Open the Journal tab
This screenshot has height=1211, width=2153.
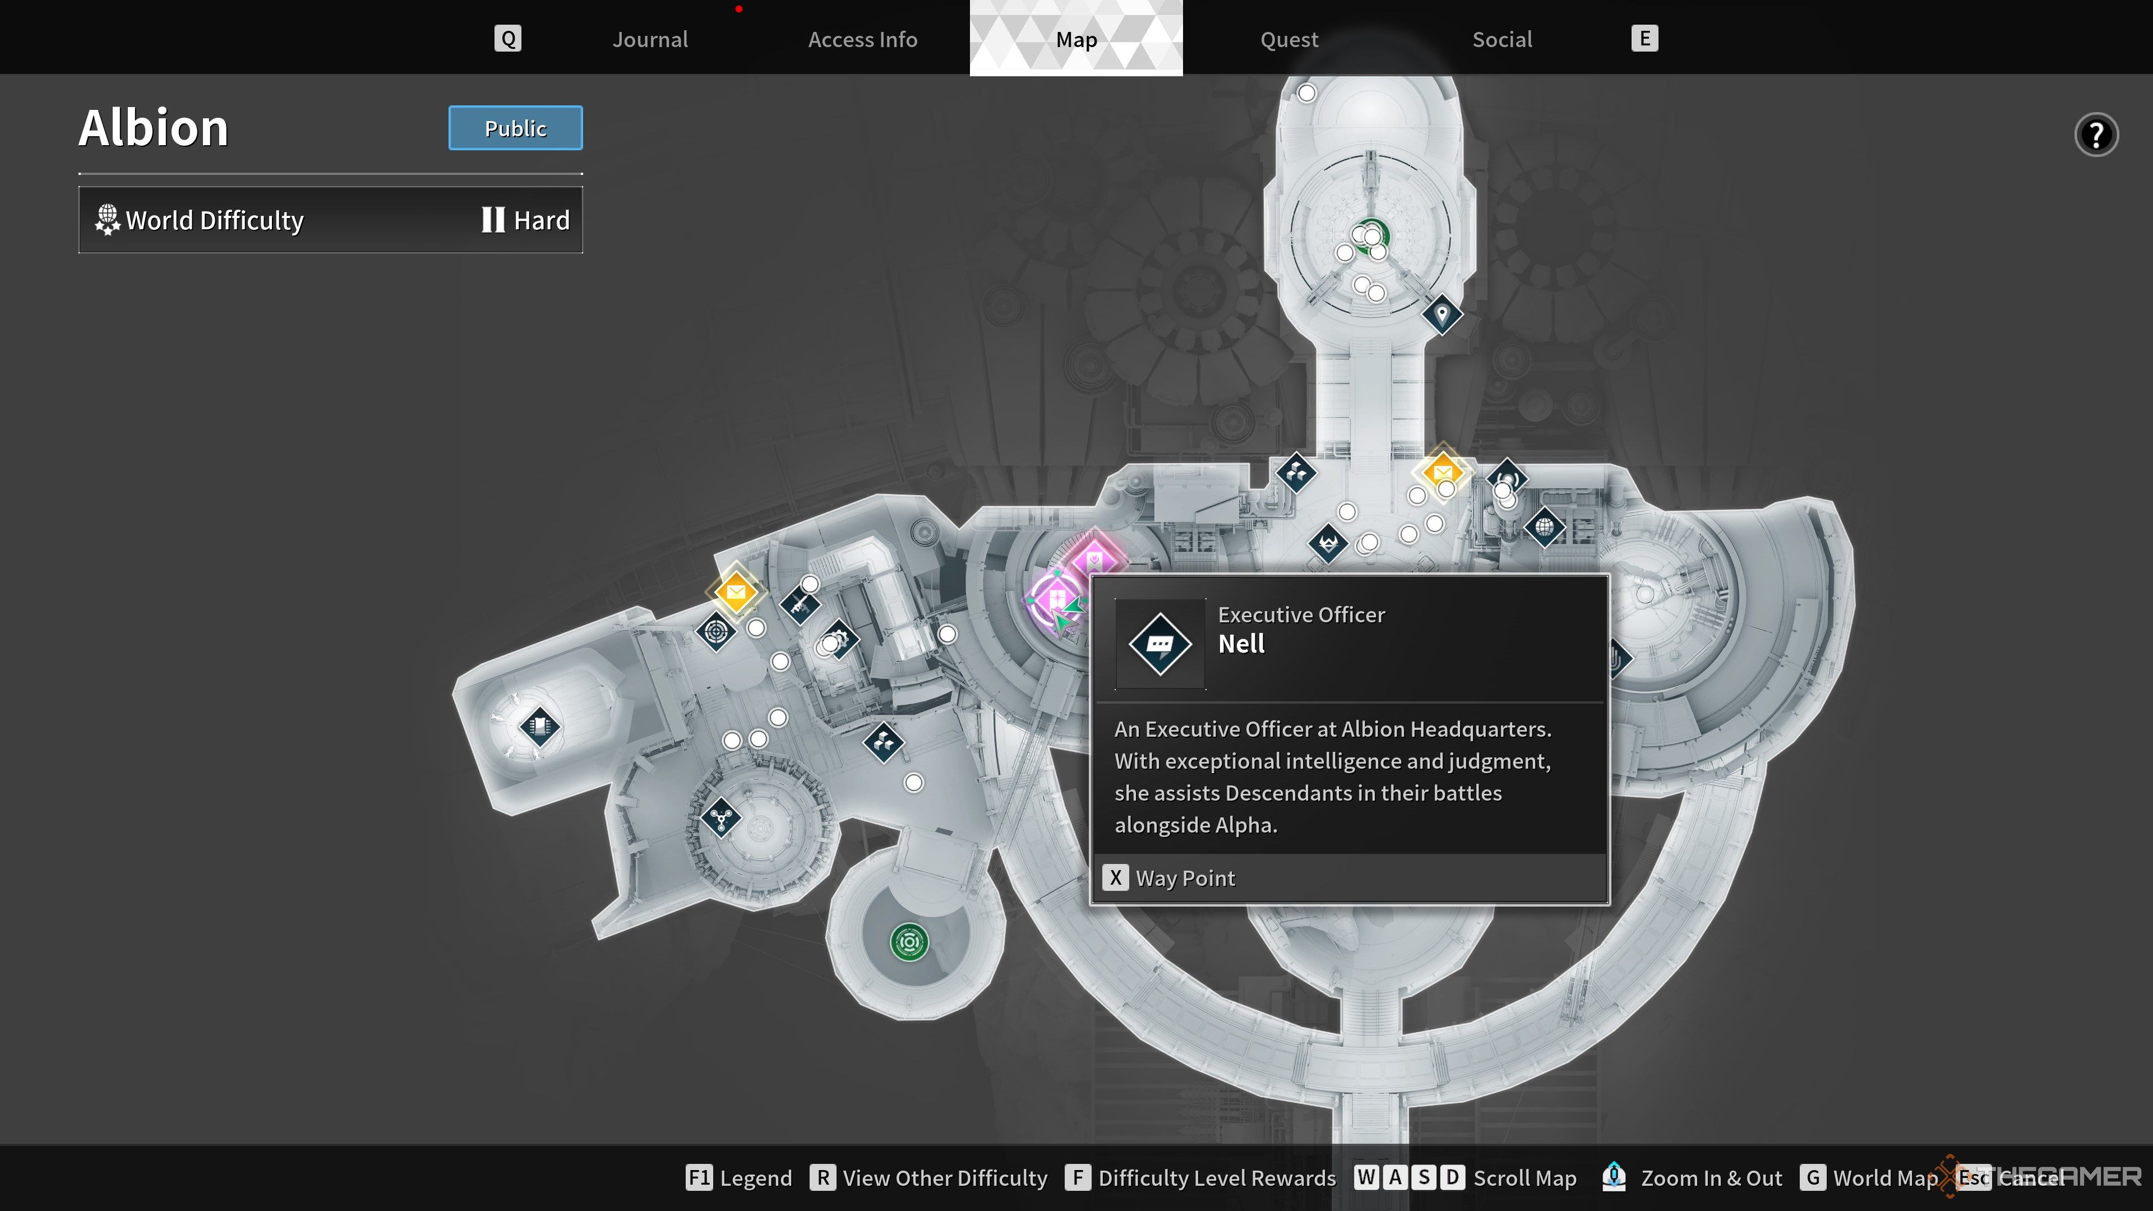click(x=649, y=39)
